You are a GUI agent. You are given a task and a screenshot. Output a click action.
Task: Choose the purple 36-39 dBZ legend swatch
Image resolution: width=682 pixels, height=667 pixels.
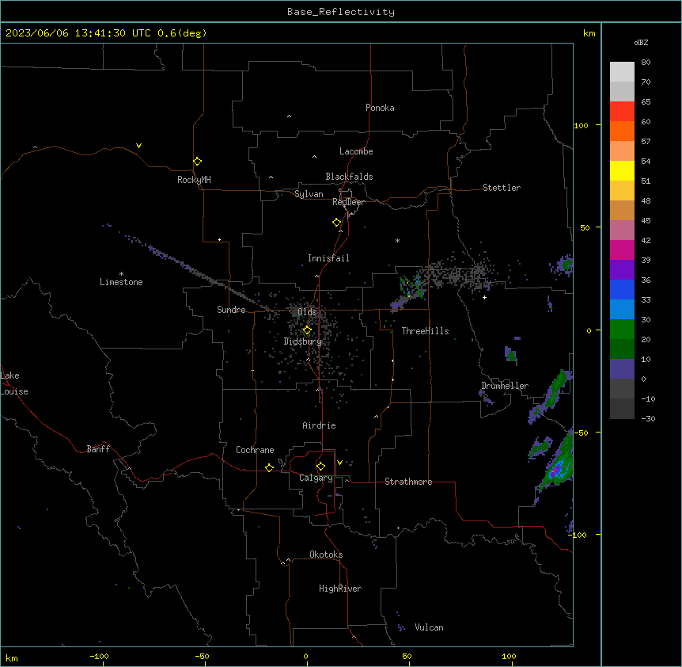[x=622, y=269]
